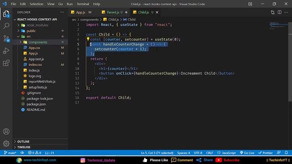Click the synchronize changes cloud icon
Screen dimensions: 292x164
pos(22,153)
